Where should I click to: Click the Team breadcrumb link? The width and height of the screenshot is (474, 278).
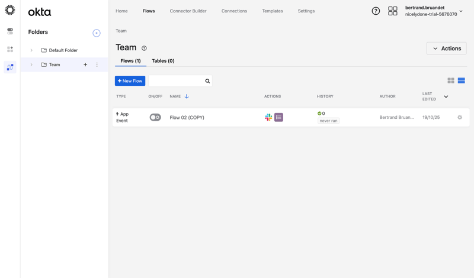(121, 31)
